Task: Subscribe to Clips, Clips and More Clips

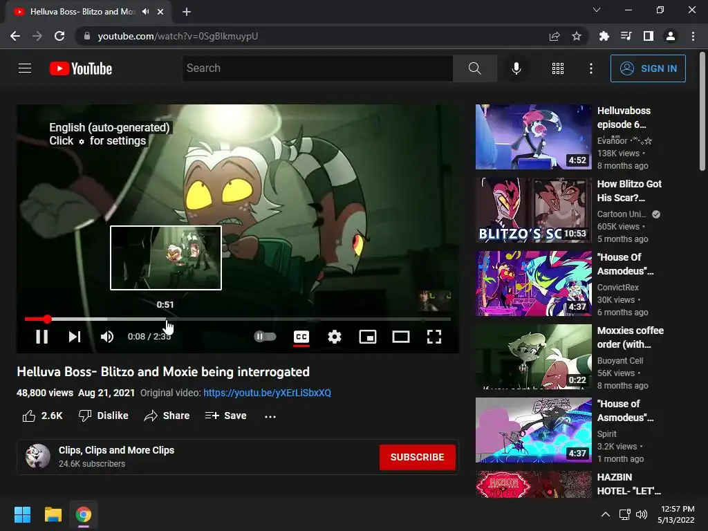Action: click(417, 457)
